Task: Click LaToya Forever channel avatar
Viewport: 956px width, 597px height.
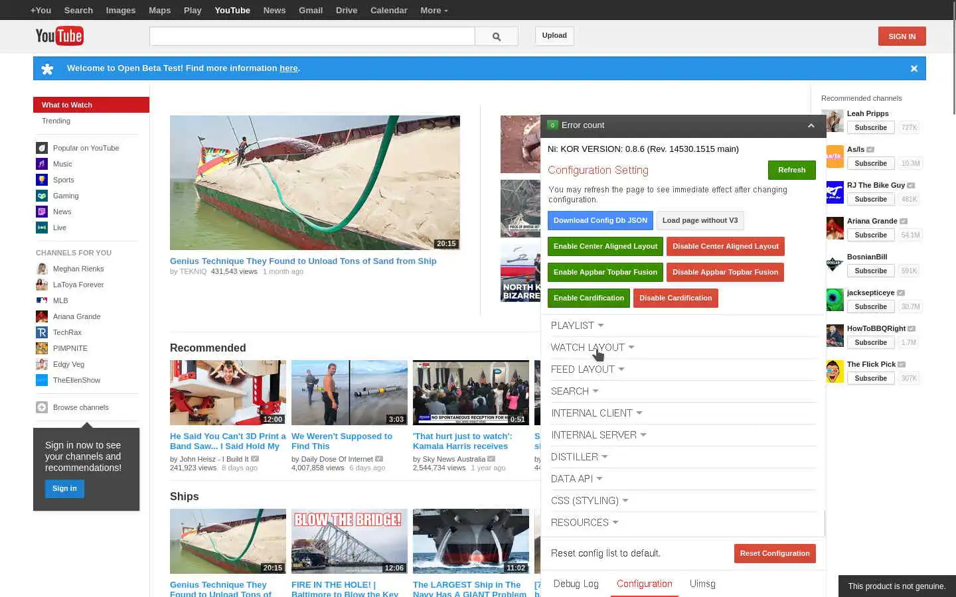Action: [x=42, y=285]
